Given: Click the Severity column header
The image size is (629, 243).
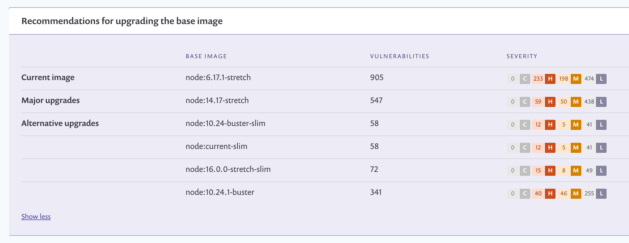Looking at the screenshot, I should [x=522, y=56].
